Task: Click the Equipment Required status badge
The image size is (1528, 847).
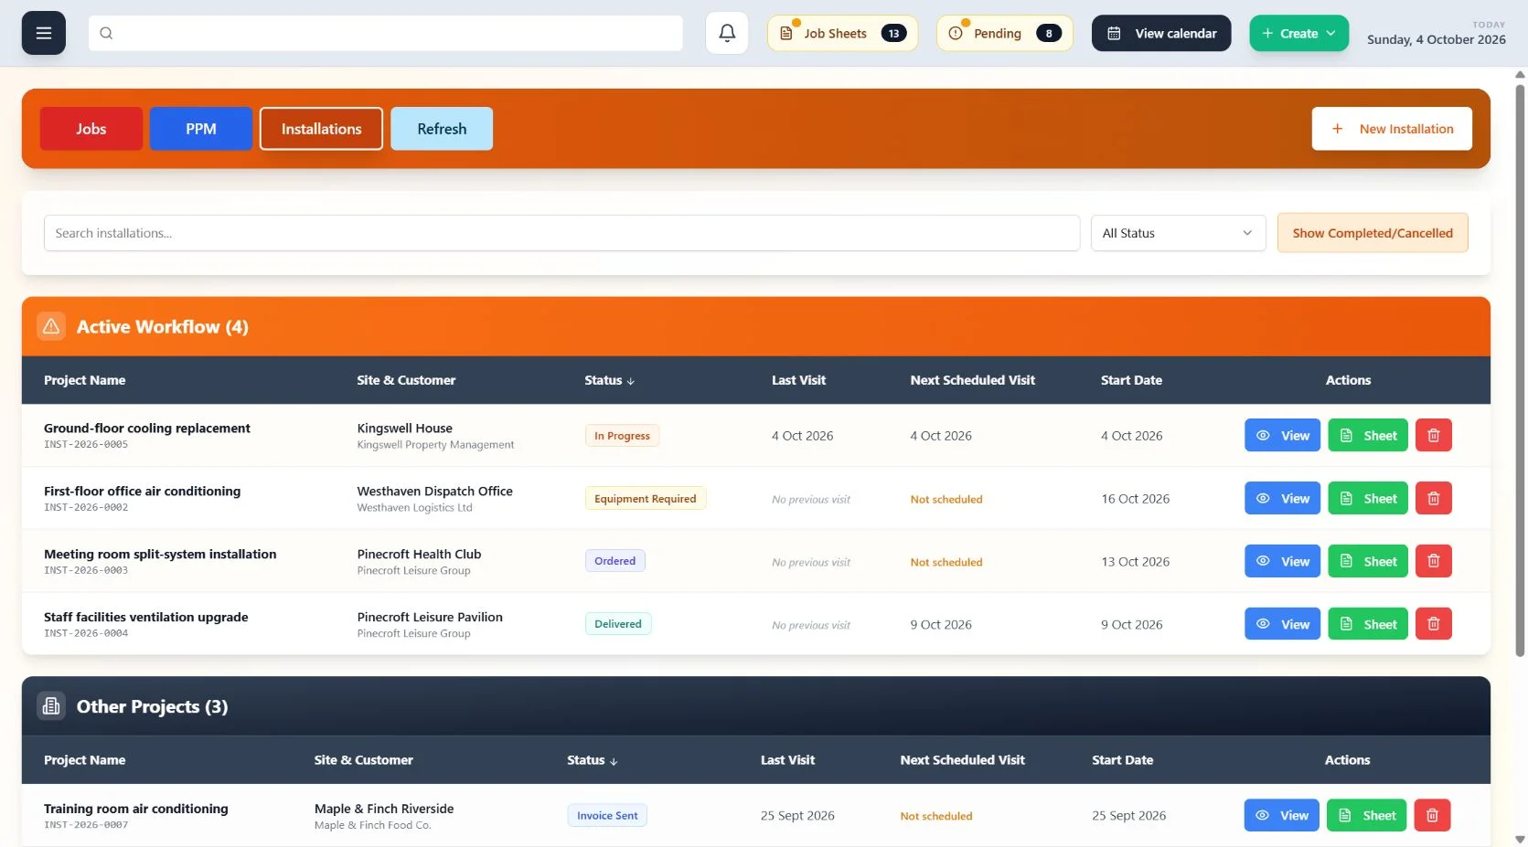Action: coord(645,499)
